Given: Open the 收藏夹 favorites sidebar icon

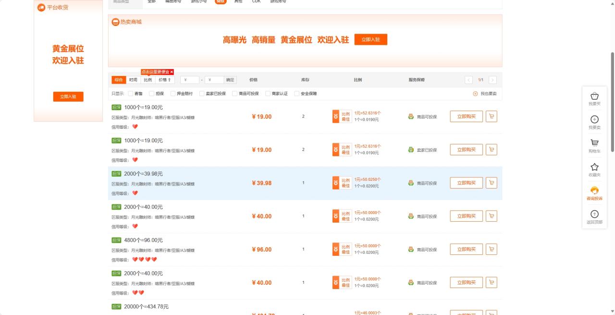Looking at the screenshot, I should [x=594, y=169].
